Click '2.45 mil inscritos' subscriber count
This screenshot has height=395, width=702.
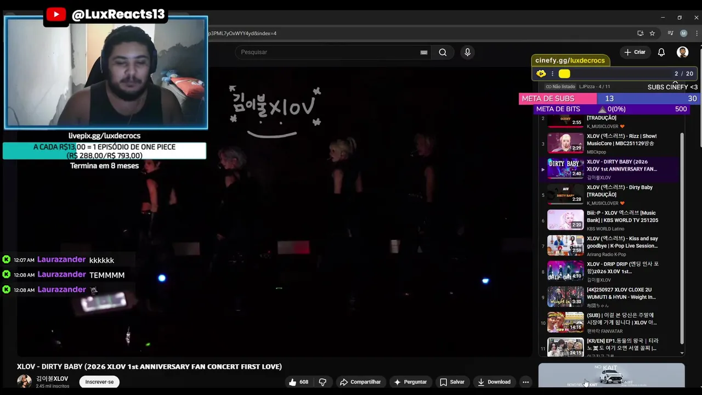(53, 386)
